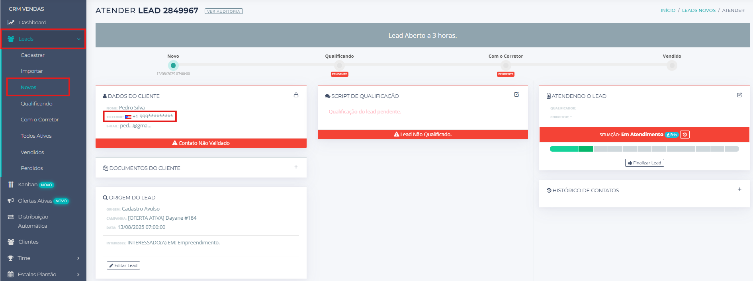Click the Editar Lead button
The image size is (753, 281).
(123, 265)
